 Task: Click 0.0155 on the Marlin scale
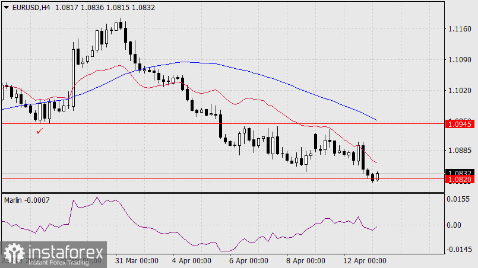coord(461,200)
